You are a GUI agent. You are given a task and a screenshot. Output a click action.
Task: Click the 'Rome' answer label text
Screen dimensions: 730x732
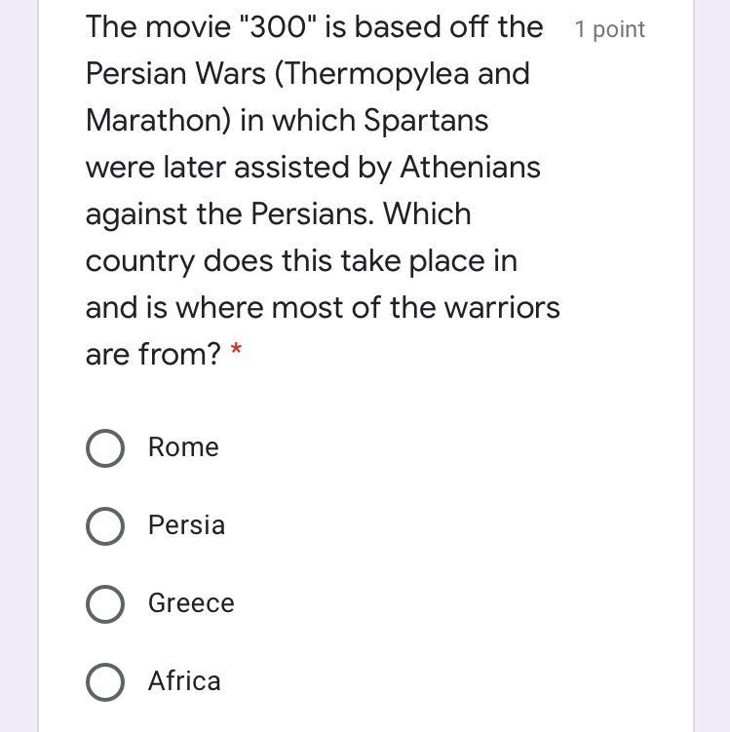pos(183,447)
